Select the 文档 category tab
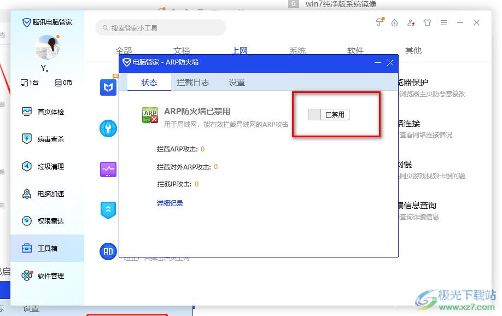 (x=182, y=51)
